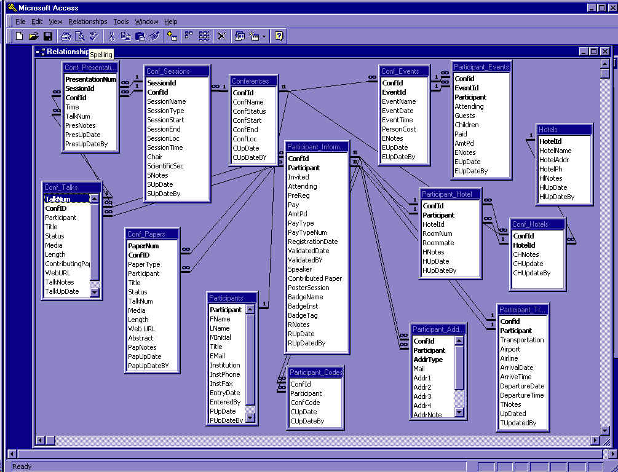
Task: Click the Open folder toolbar icon
Action: tap(34, 36)
